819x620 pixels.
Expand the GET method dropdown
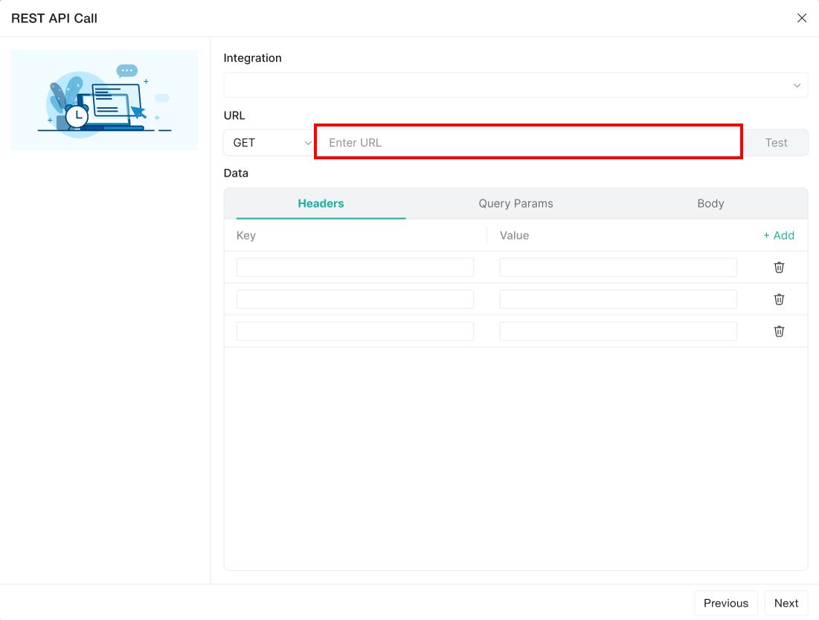tap(269, 143)
